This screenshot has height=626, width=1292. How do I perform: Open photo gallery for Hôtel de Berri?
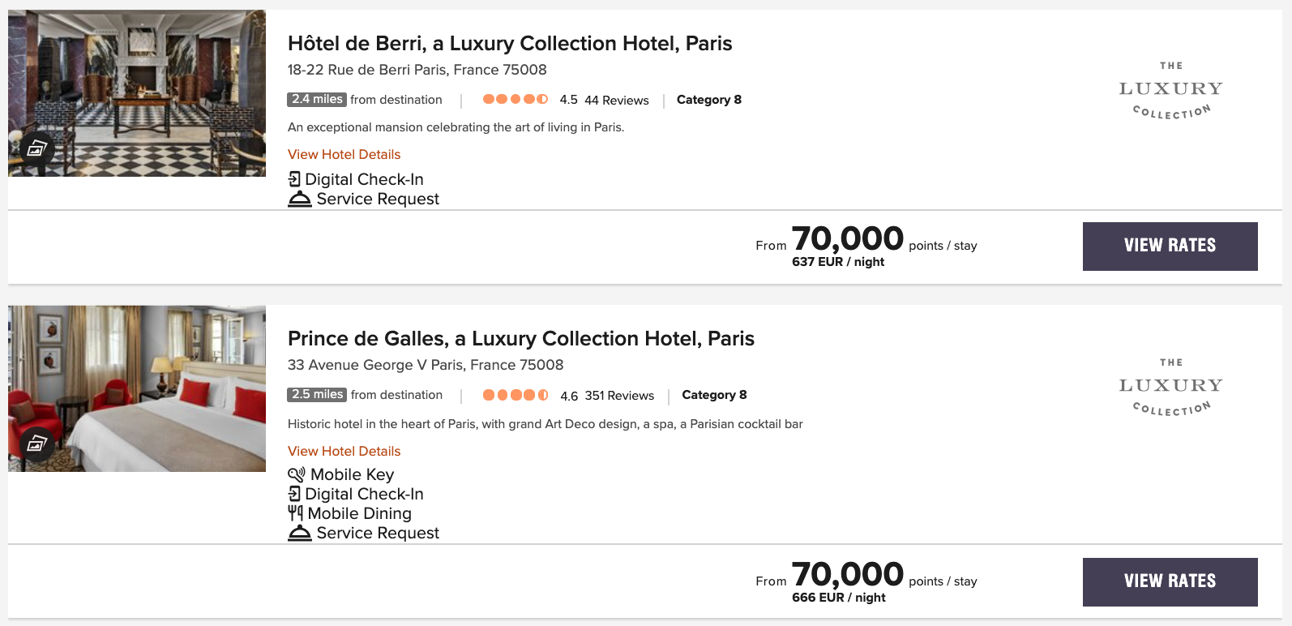tap(36, 148)
